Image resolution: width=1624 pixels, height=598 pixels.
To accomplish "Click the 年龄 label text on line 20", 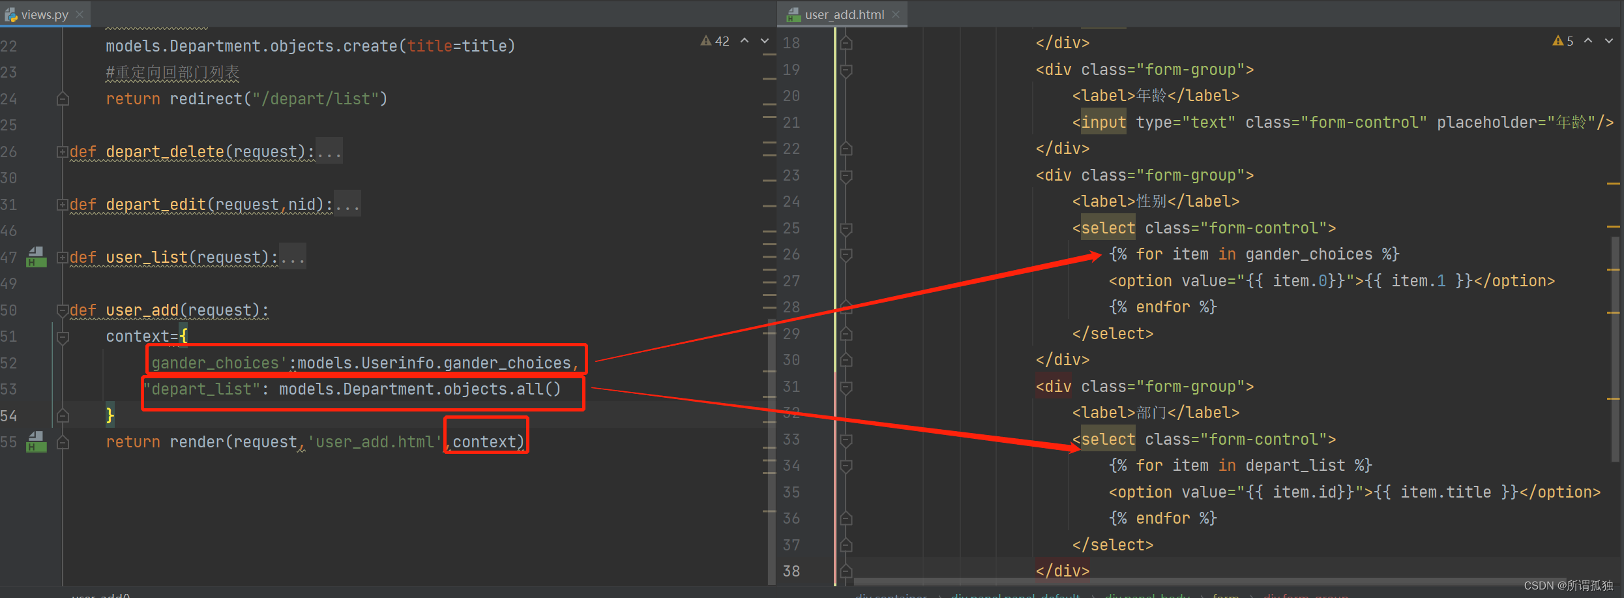I will tap(1151, 96).
